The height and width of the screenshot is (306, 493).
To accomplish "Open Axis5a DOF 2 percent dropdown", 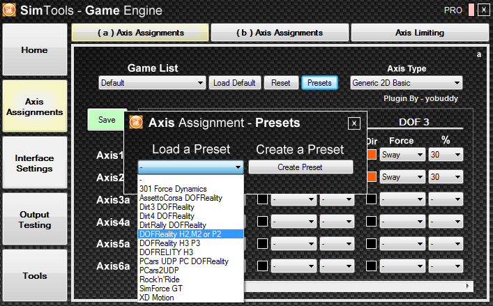I will (337, 244).
